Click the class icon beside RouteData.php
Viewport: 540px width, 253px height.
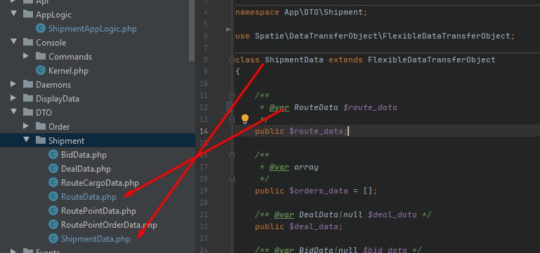tap(53, 197)
